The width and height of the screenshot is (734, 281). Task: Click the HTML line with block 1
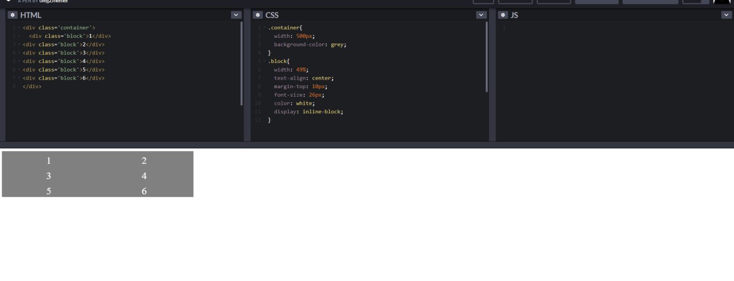[x=70, y=36]
